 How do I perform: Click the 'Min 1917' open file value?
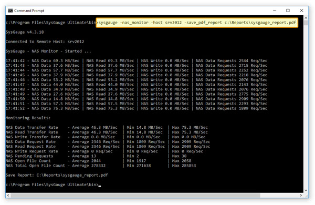point(136,161)
